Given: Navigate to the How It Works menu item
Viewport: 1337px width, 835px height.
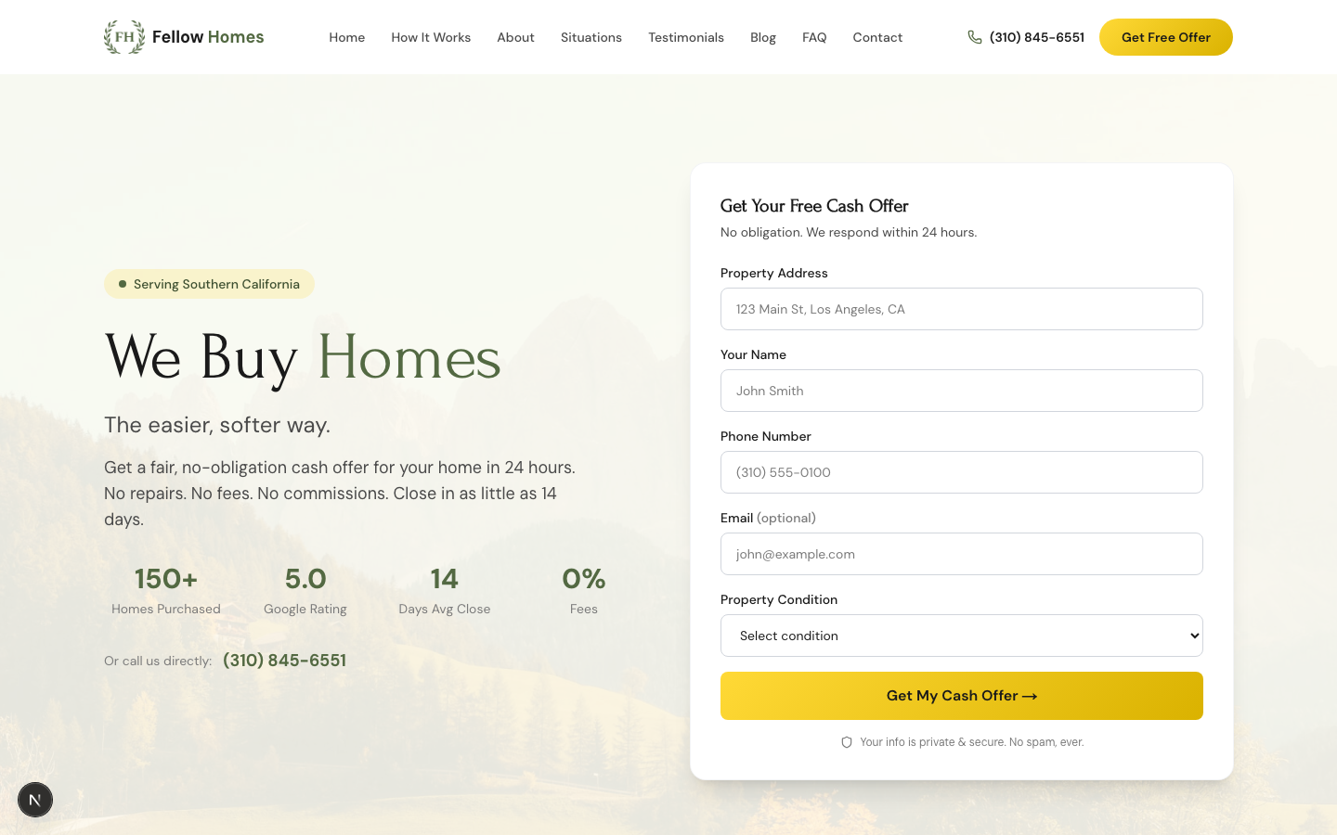Looking at the screenshot, I should [x=431, y=37].
